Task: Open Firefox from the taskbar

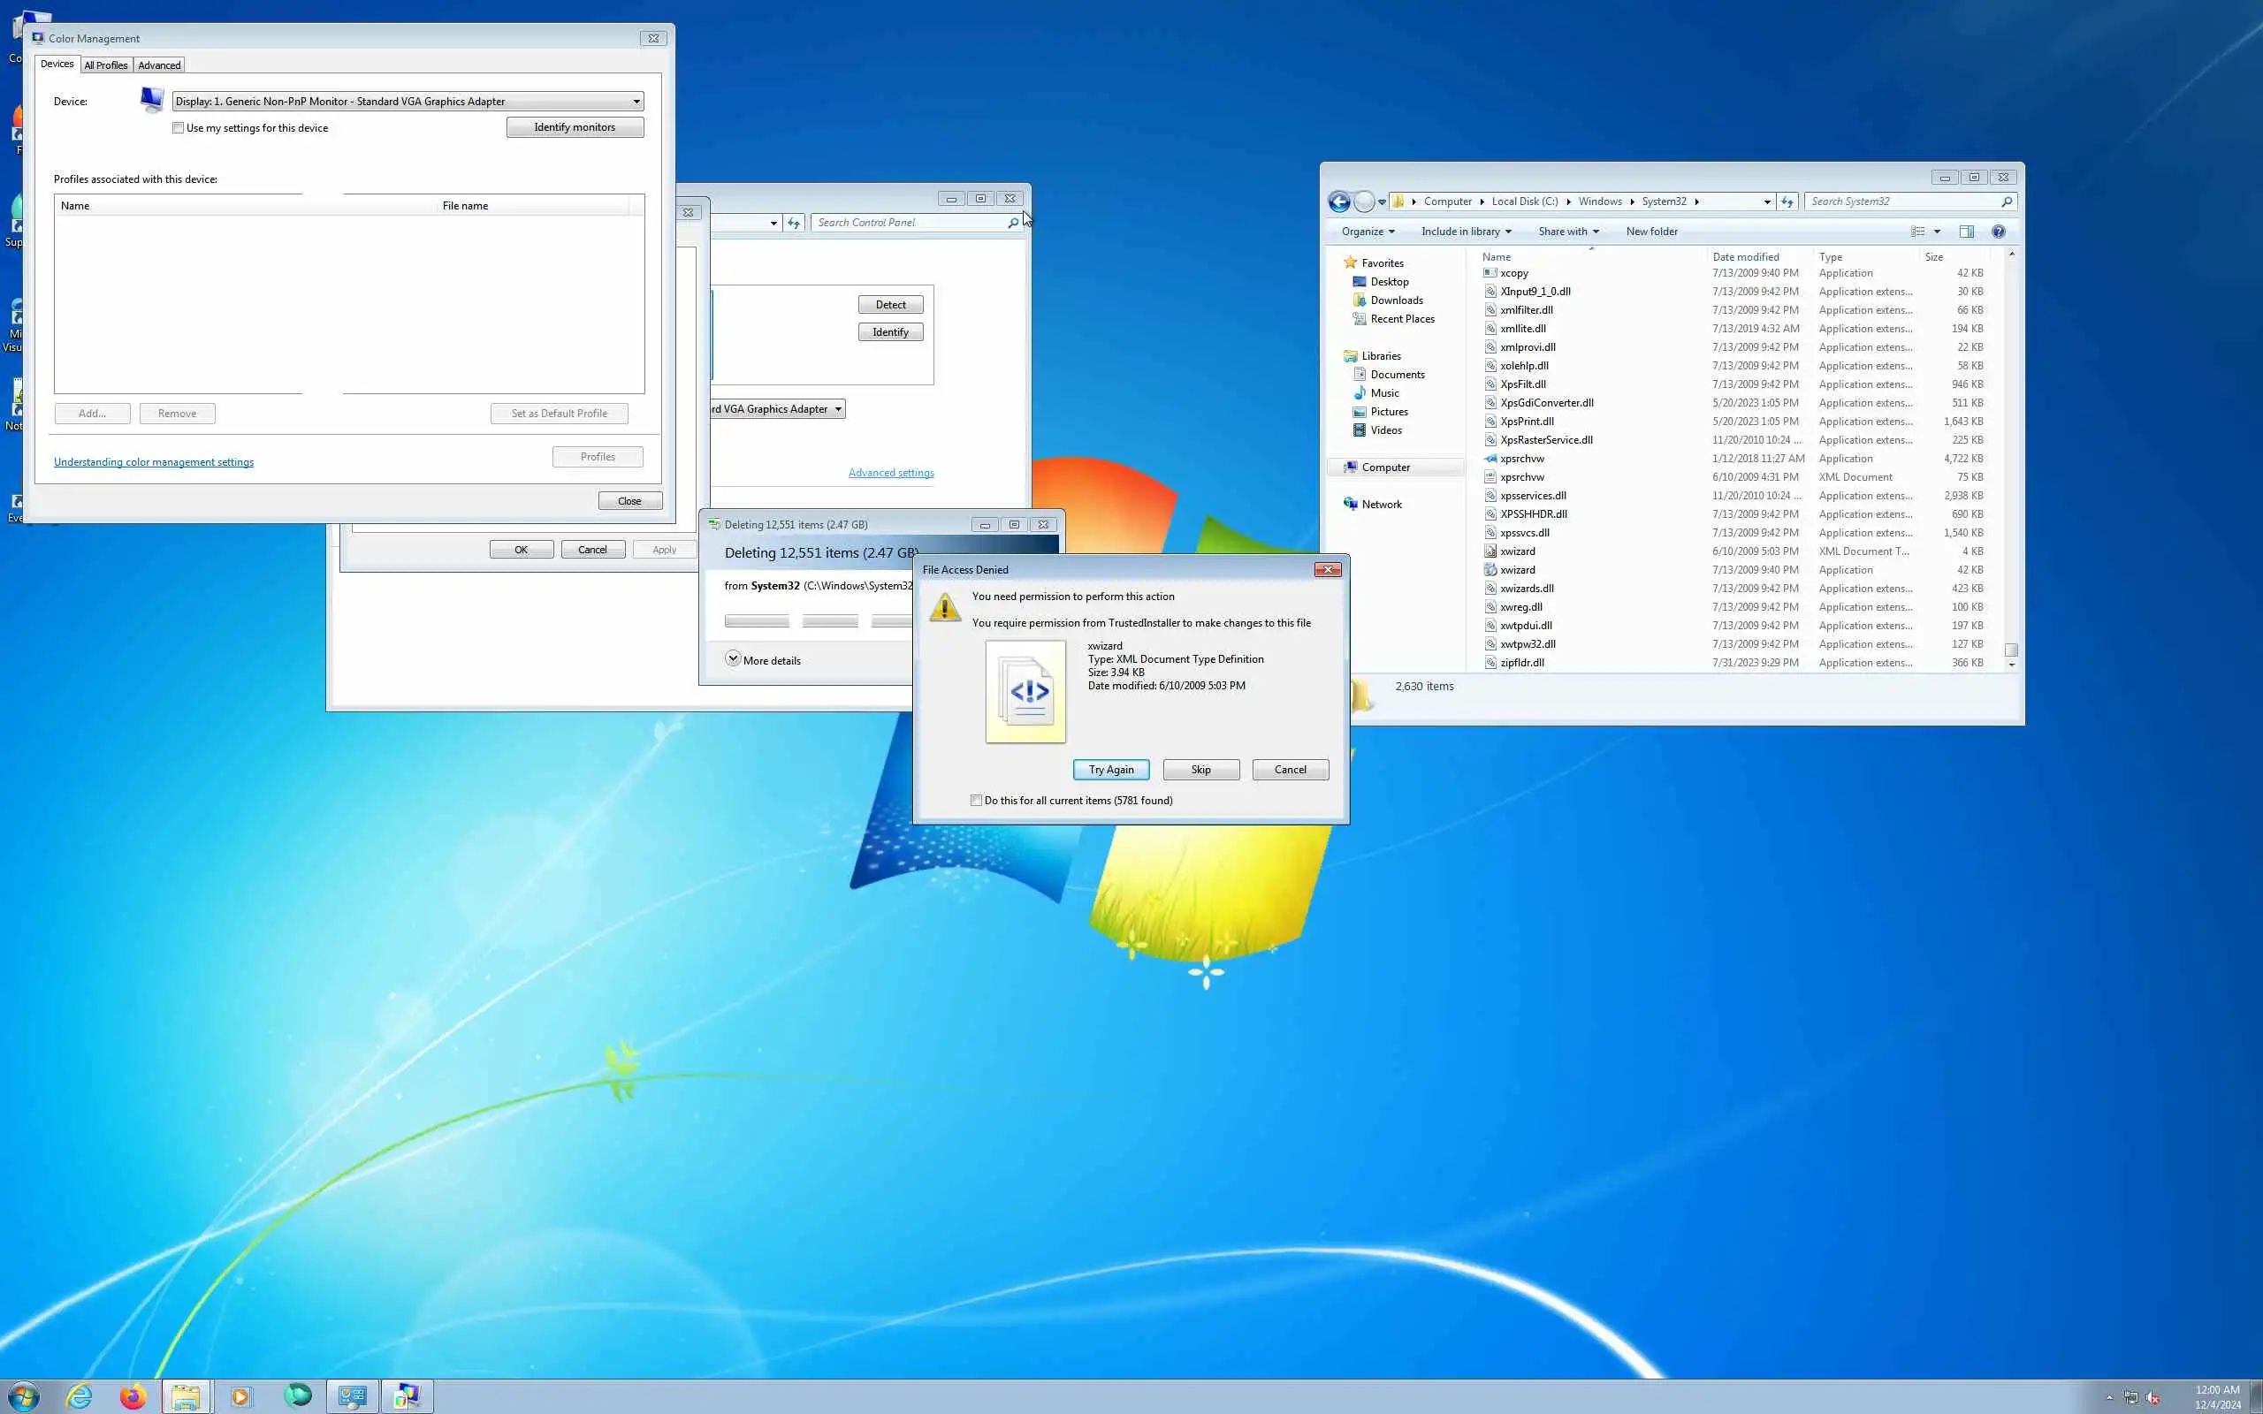Action: [133, 1397]
